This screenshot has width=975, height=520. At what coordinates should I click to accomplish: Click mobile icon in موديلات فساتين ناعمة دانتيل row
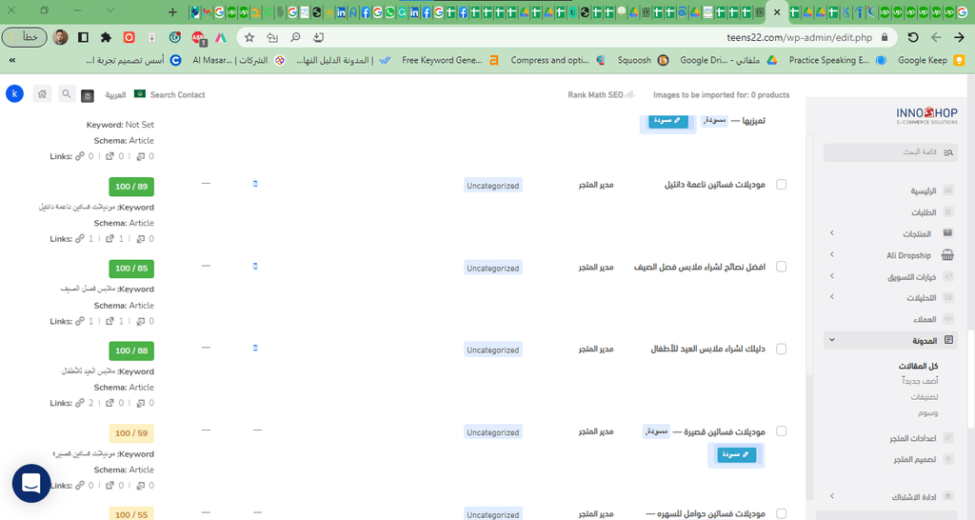[x=255, y=184]
